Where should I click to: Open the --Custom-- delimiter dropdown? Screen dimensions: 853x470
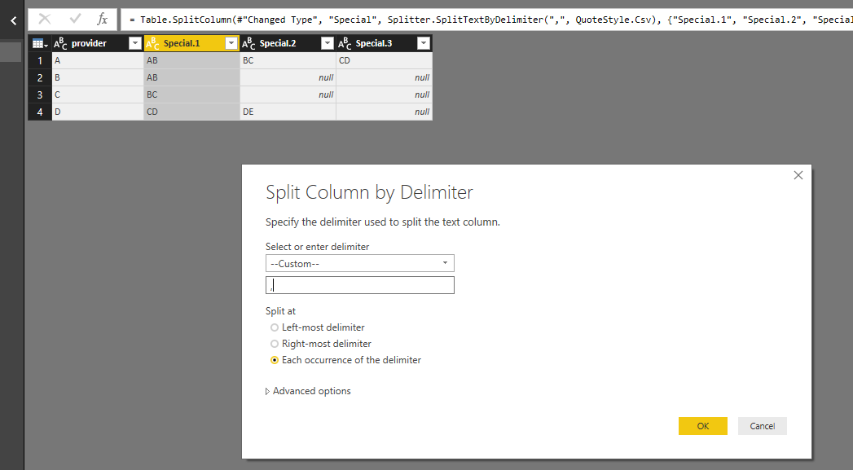[x=359, y=263]
